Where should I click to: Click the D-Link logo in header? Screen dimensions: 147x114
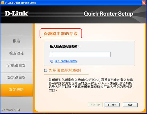click(x=16, y=14)
